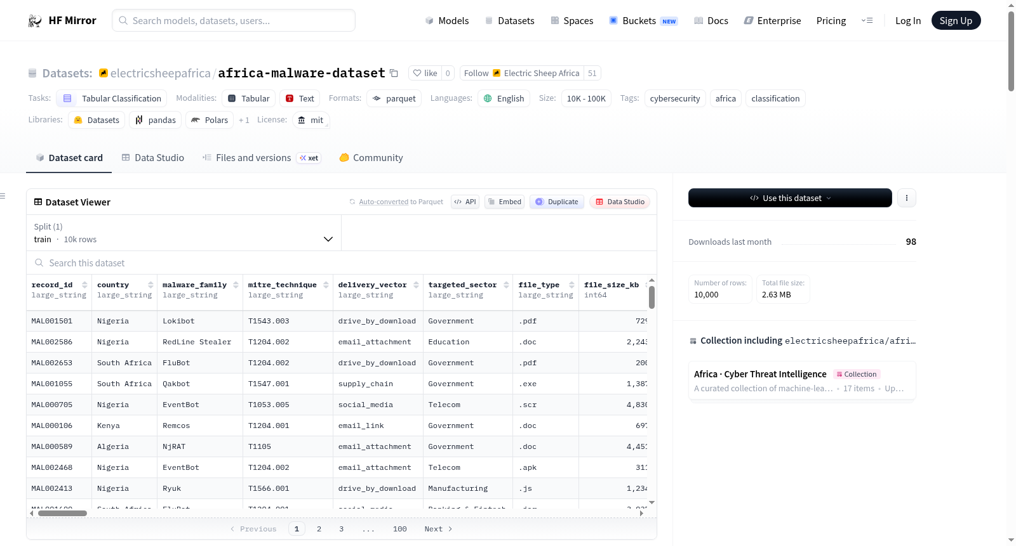Go to page 2 of the table
The image size is (1016, 546).
click(319, 529)
